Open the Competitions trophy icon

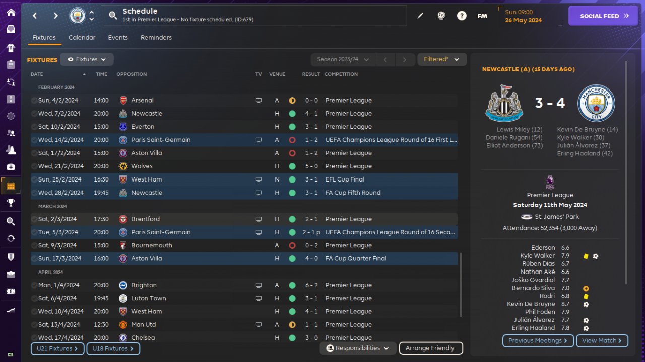11,203
